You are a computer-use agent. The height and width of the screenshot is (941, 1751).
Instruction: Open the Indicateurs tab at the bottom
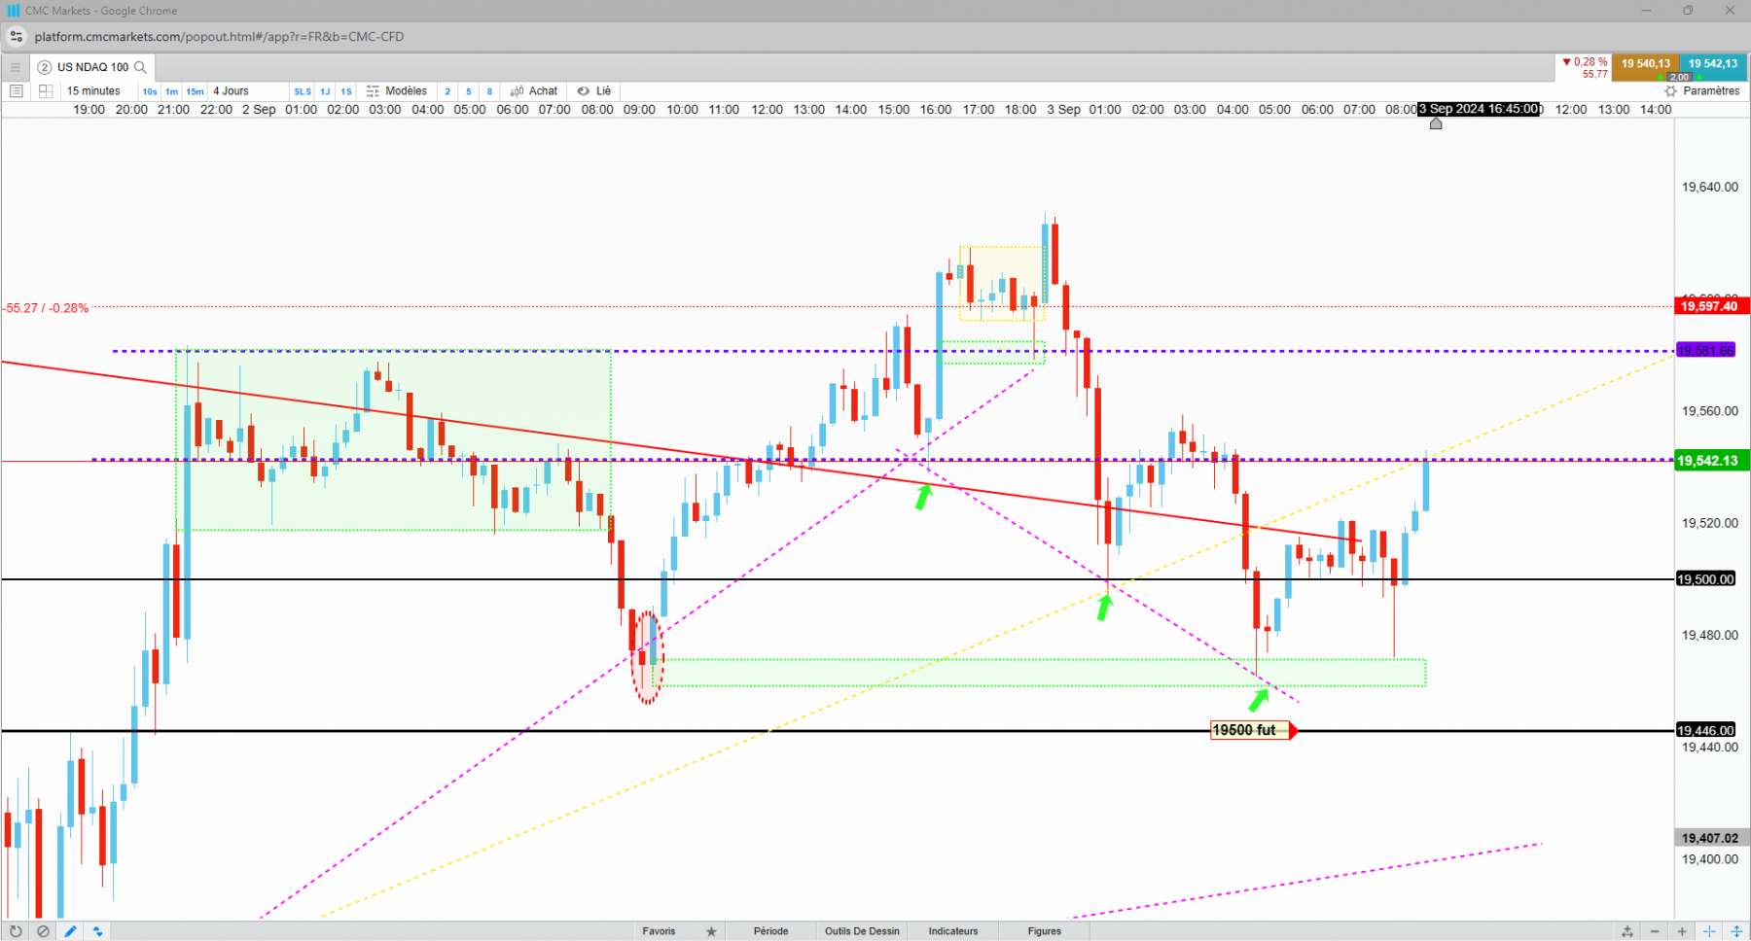tap(953, 931)
